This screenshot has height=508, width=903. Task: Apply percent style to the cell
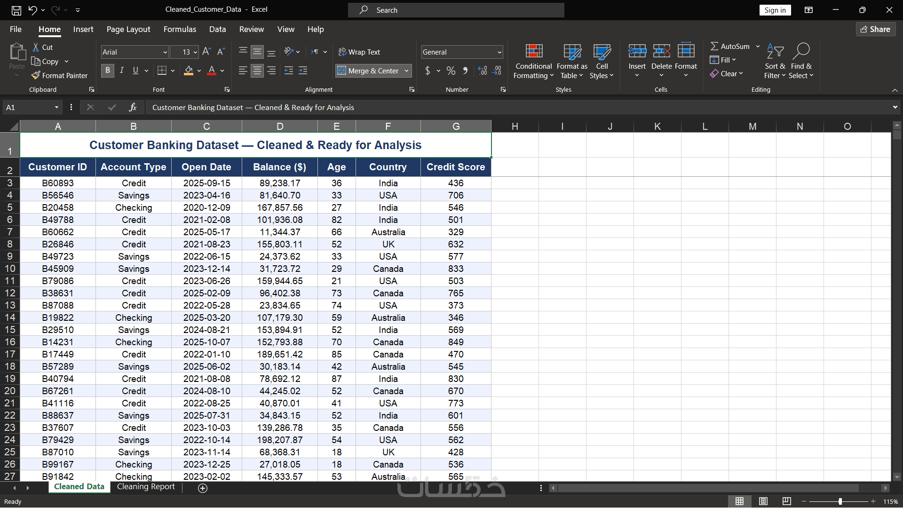tap(451, 71)
